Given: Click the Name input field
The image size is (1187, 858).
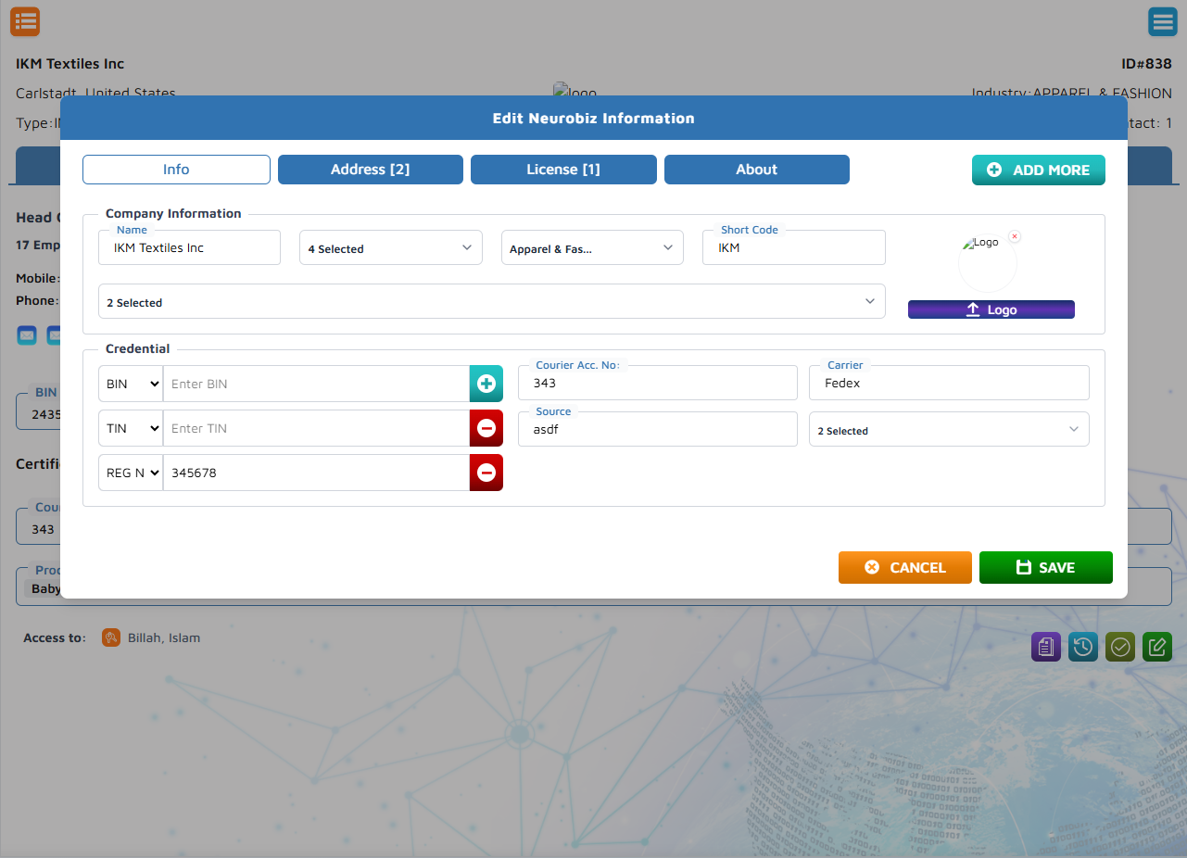Looking at the screenshot, I should (189, 247).
